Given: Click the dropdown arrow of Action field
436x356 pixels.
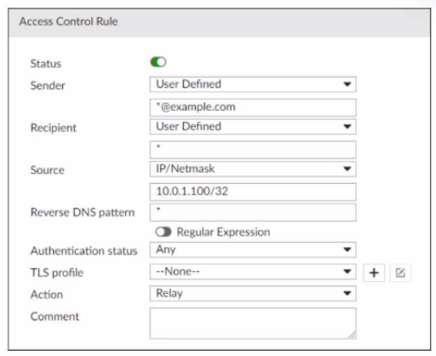Looking at the screenshot, I should pos(347,294).
